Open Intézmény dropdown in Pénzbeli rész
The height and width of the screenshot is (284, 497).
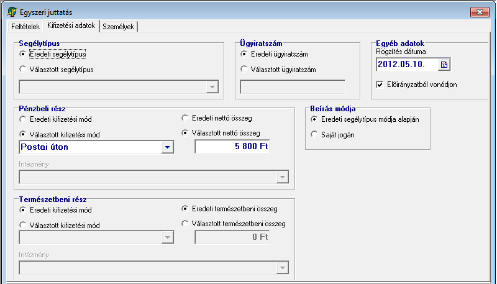pyautogui.click(x=283, y=177)
